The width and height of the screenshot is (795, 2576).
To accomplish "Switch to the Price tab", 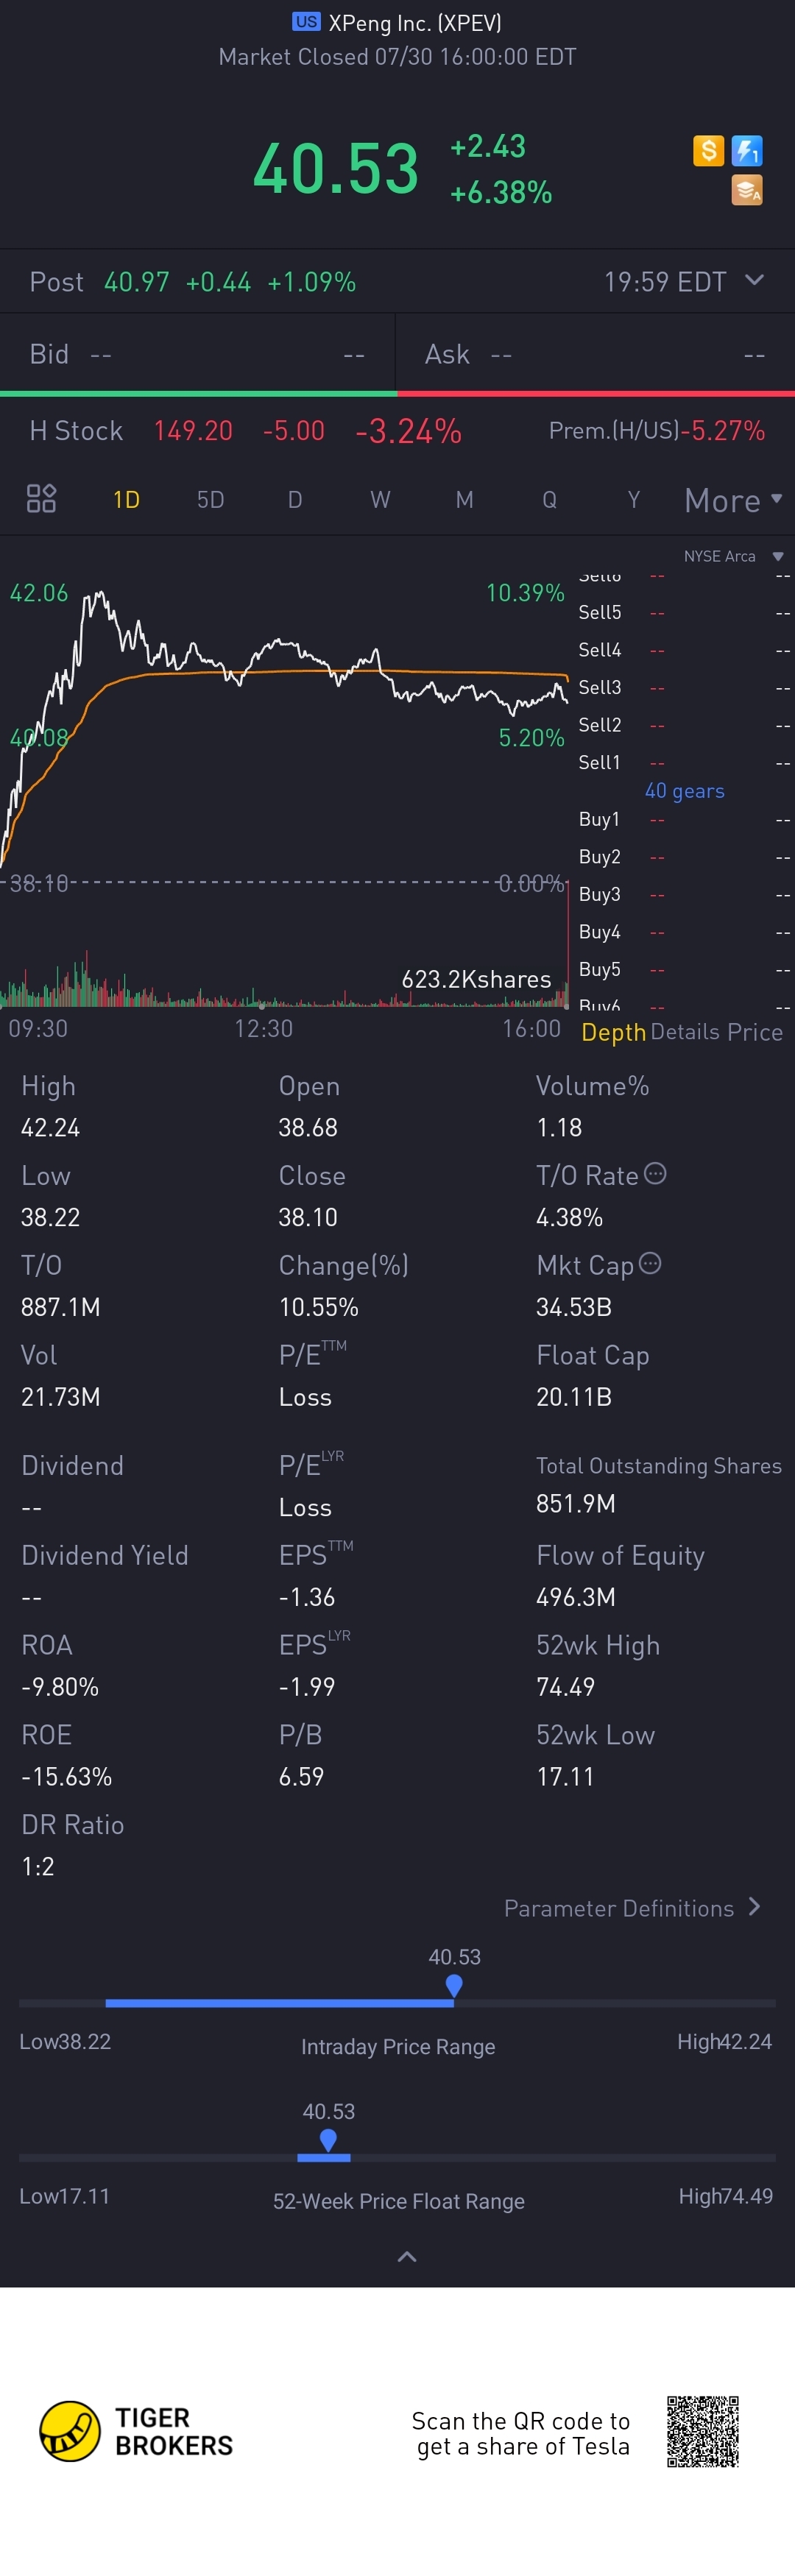I will pos(755,1032).
